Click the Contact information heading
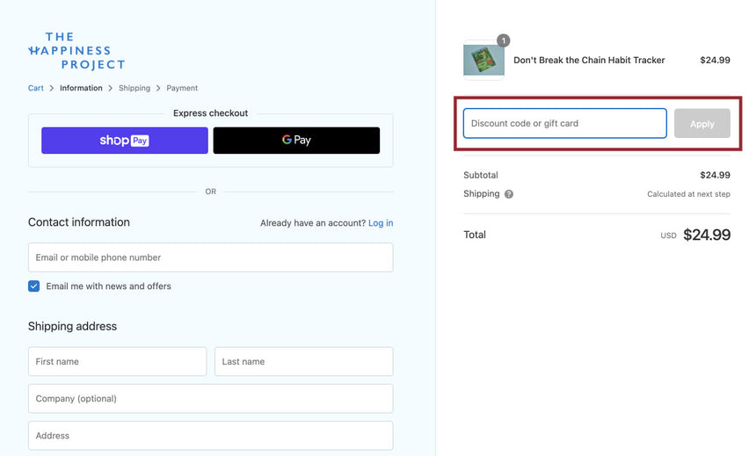 pos(79,222)
